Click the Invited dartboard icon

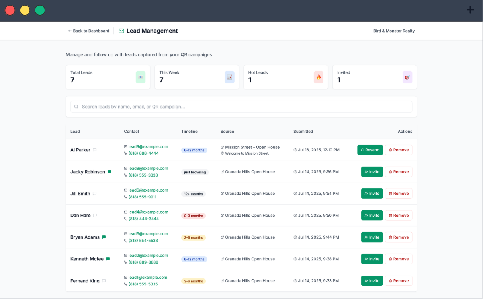tap(407, 77)
